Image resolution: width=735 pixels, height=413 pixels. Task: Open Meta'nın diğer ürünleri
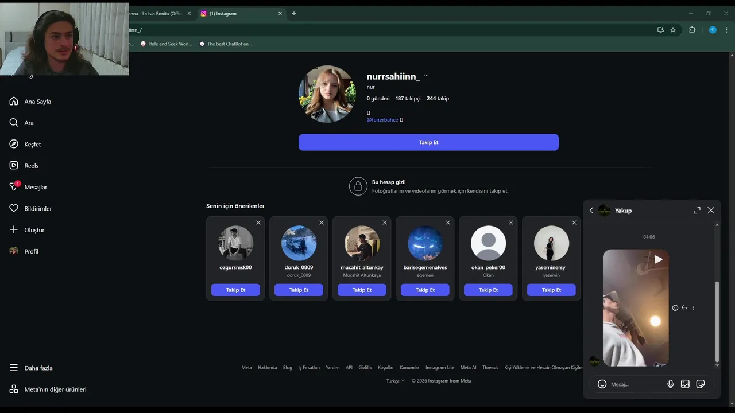[x=48, y=389]
